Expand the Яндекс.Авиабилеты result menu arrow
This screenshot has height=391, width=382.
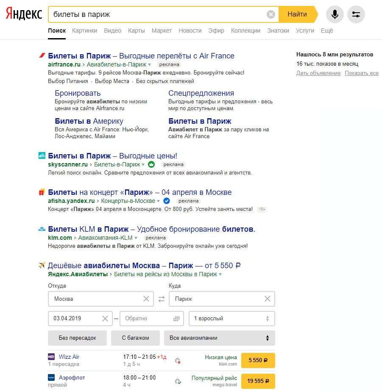pyautogui.click(x=220, y=275)
